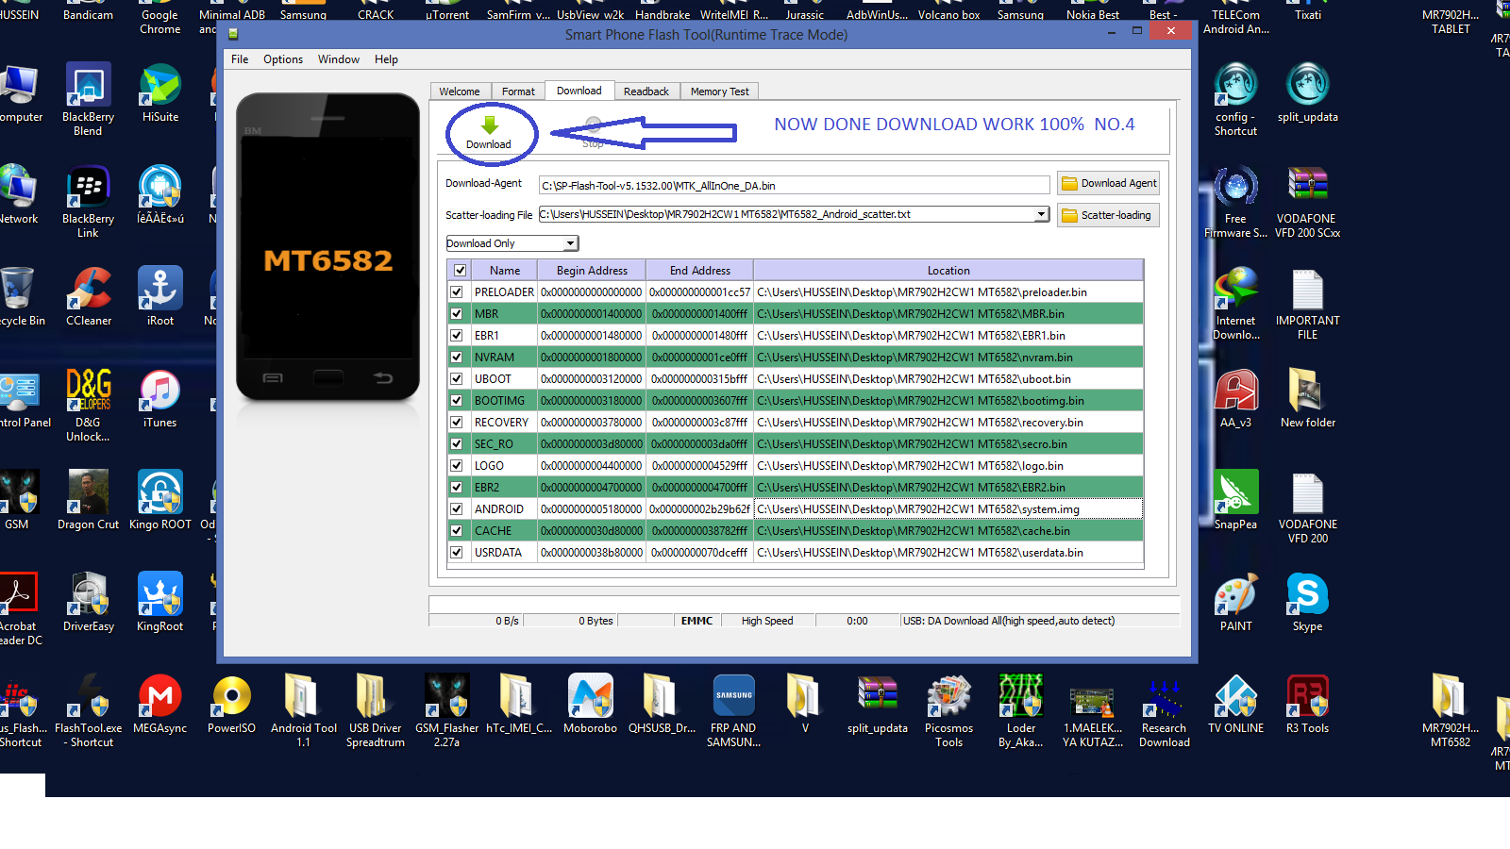Screen dimensions: 1510x849
Task: Open Dragon Crut desktop icon
Action: [x=89, y=500]
